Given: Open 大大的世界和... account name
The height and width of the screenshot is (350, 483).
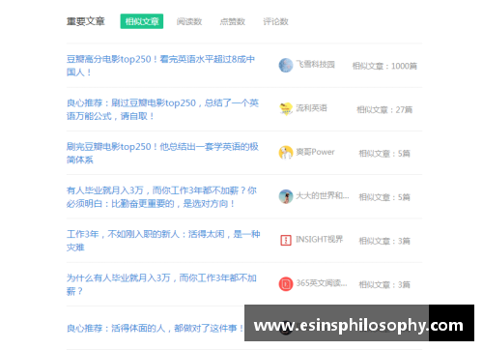Looking at the screenshot, I should (x=323, y=195).
